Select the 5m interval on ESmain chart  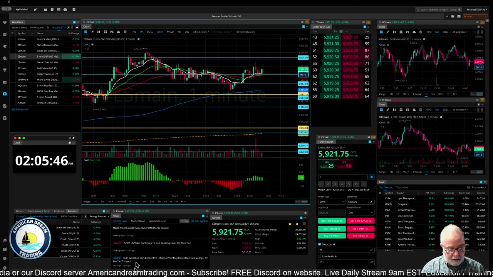click(144, 202)
